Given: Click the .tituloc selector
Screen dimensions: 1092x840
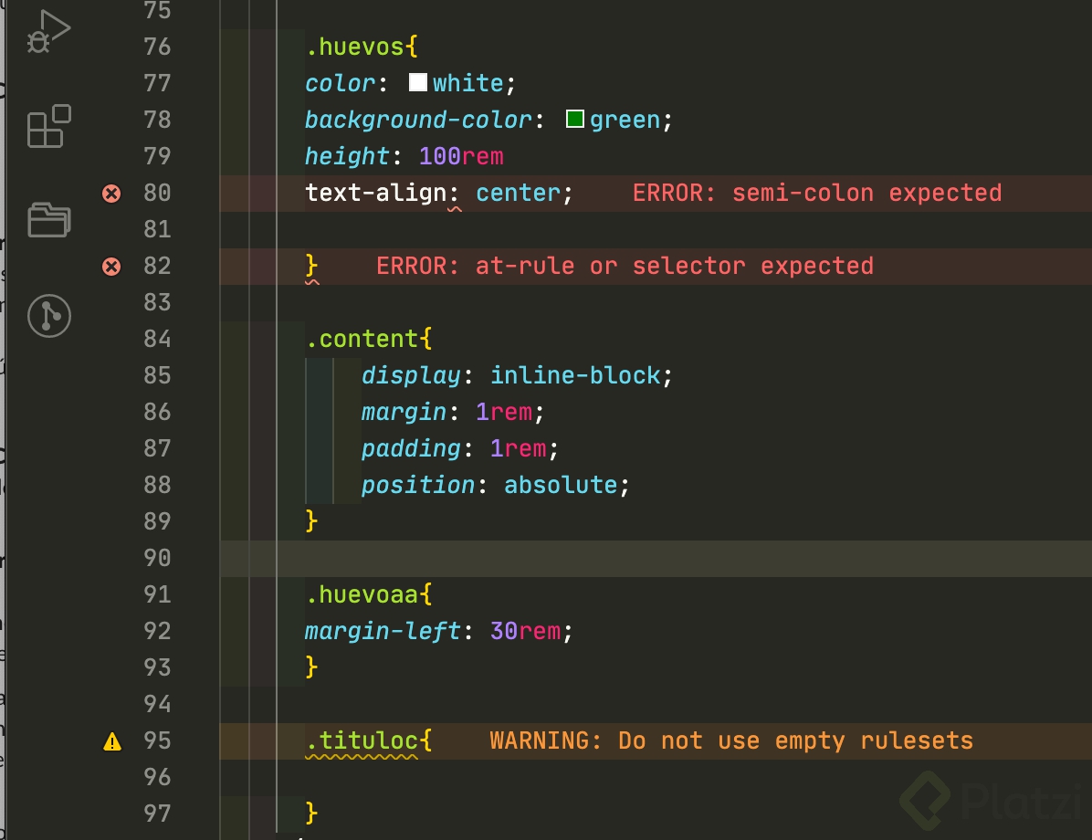Looking at the screenshot, I should [362, 740].
